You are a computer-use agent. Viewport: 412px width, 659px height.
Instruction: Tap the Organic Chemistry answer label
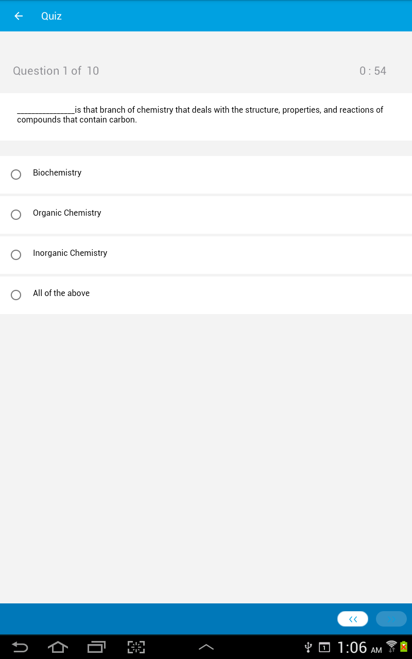click(x=67, y=213)
